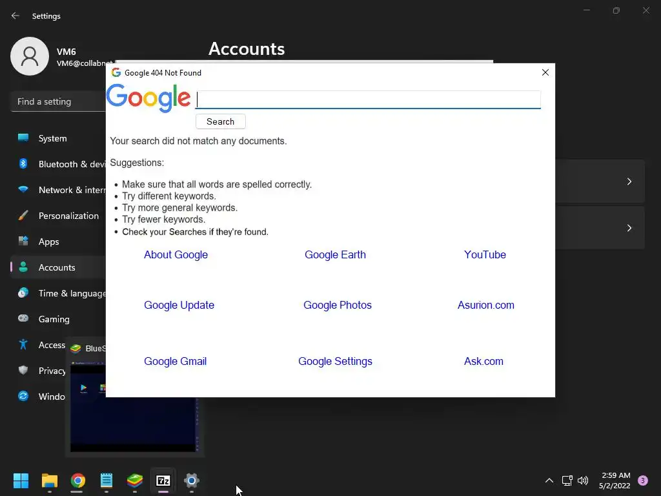The image size is (661, 496).
Task: Click the Network wifi icon in sidebar
Action: click(x=23, y=189)
